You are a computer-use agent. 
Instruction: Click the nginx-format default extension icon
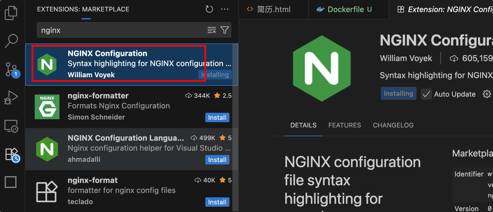[x=47, y=191]
